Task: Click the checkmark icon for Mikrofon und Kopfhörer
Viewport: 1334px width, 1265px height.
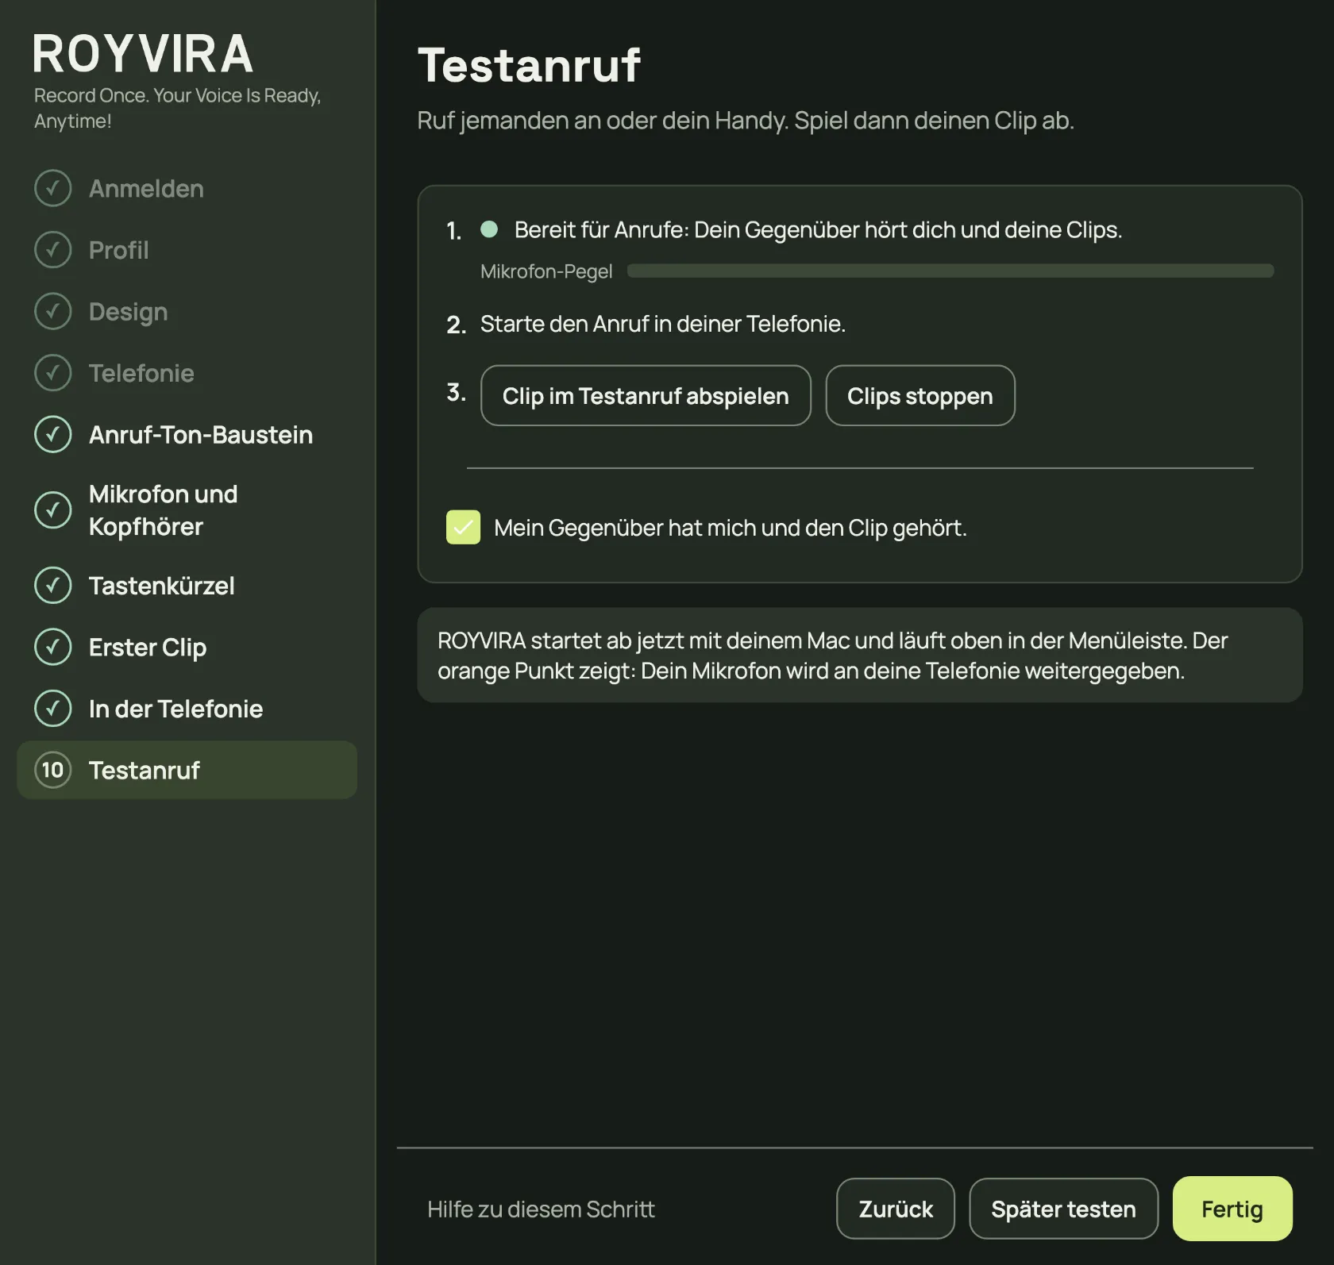Action: pos(52,509)
